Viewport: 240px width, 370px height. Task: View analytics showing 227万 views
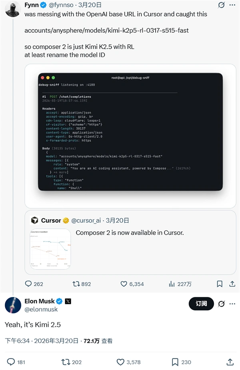(x=172, y=284)
